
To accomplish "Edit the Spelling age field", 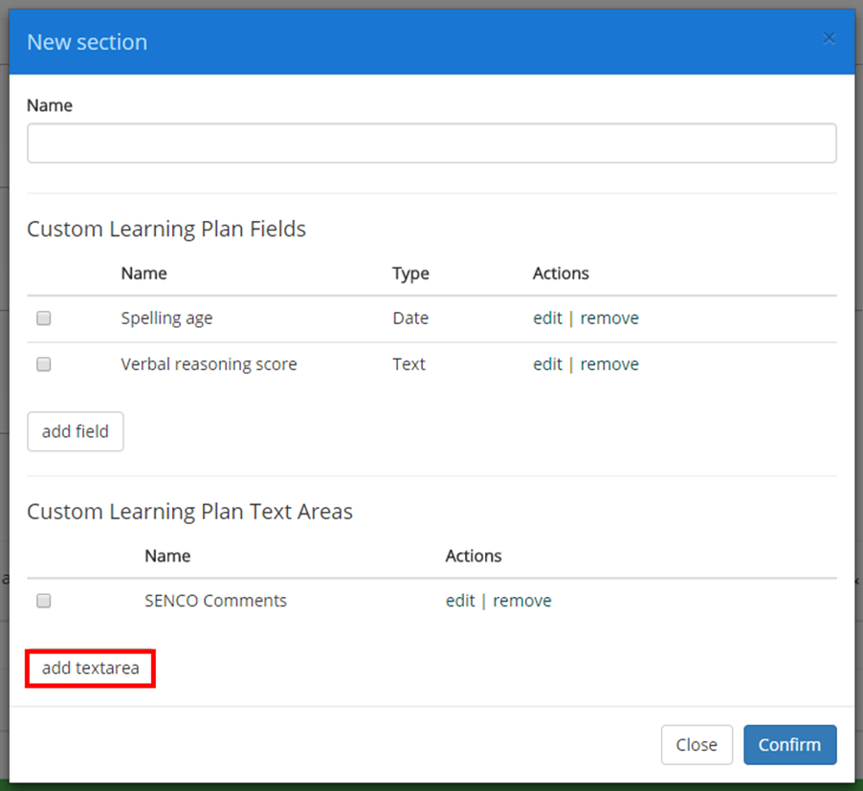I will click(547, 318).
